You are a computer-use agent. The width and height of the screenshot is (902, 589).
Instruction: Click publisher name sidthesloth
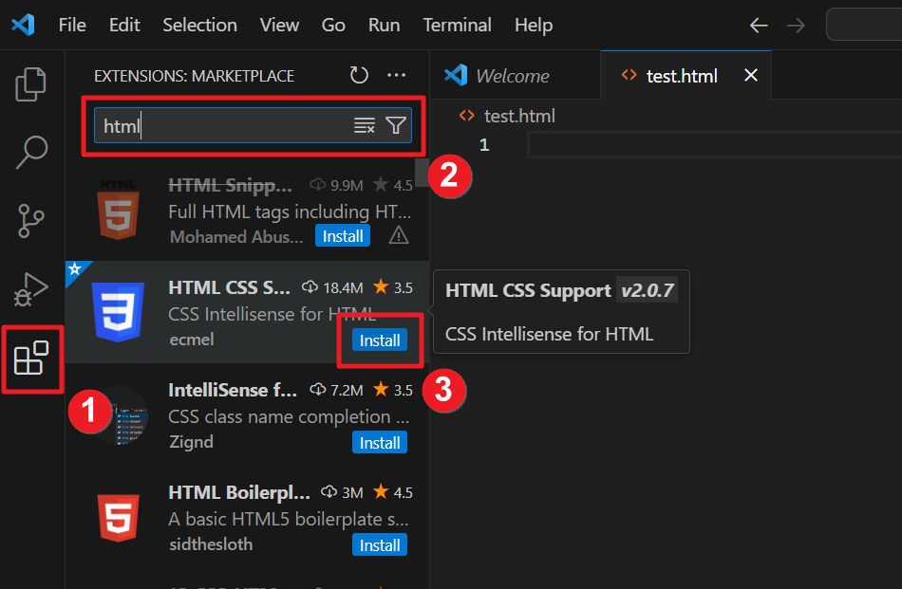(211, 544)
